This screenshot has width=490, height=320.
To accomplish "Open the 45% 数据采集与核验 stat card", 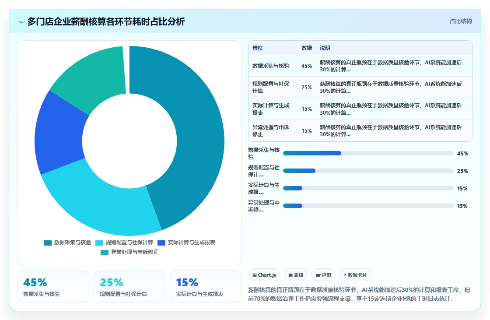I will 53,287.
